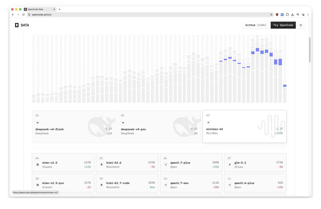The width and height of the screenshot is (321, 209).
Task: Open the Bitwarden extension icon
Action: pos(282,15)
